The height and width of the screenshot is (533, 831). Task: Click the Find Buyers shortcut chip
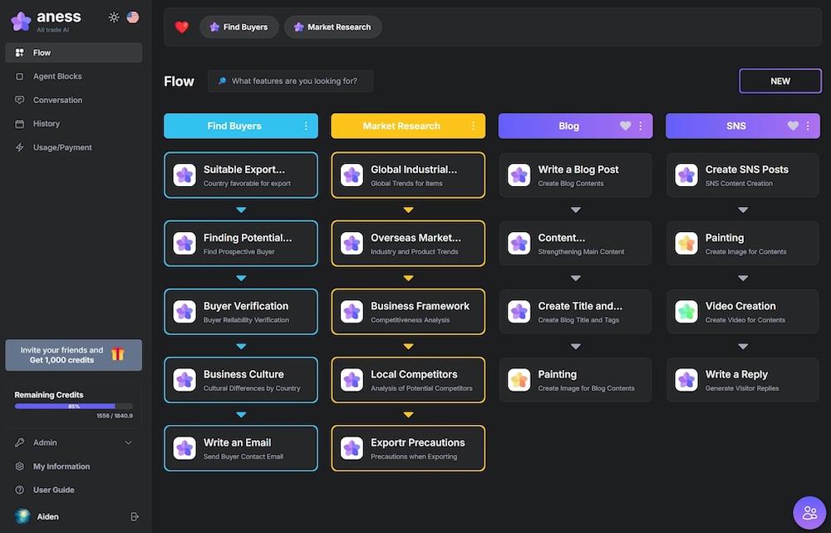coord(238,27)
